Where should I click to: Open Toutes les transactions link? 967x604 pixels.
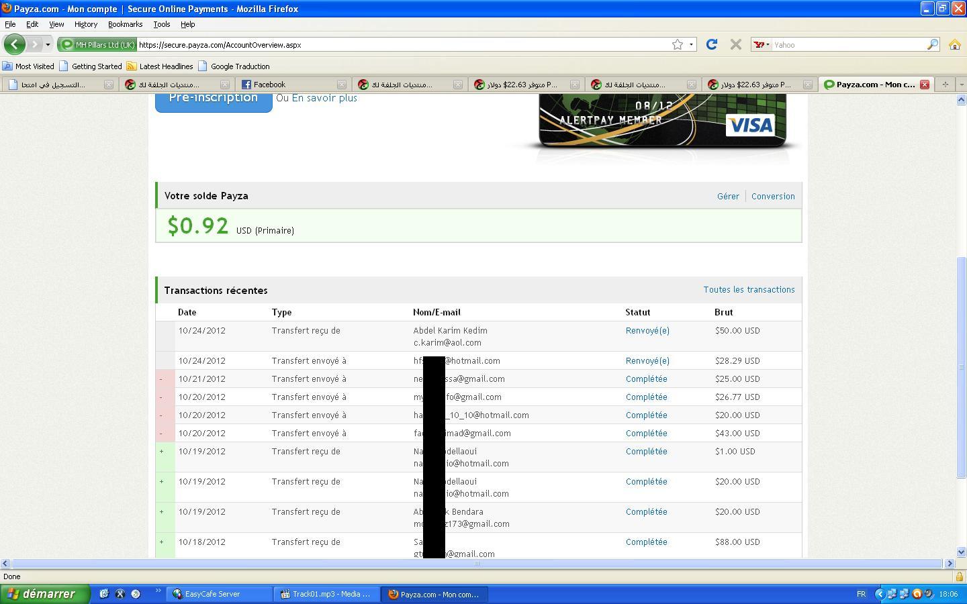(749, 290)
